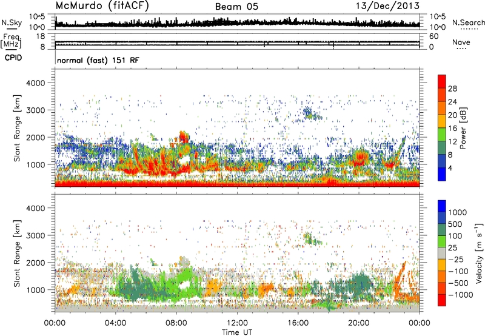Click the strong red ground-scatter band in power panel
The image size is (485, 336).
point(237,184)
